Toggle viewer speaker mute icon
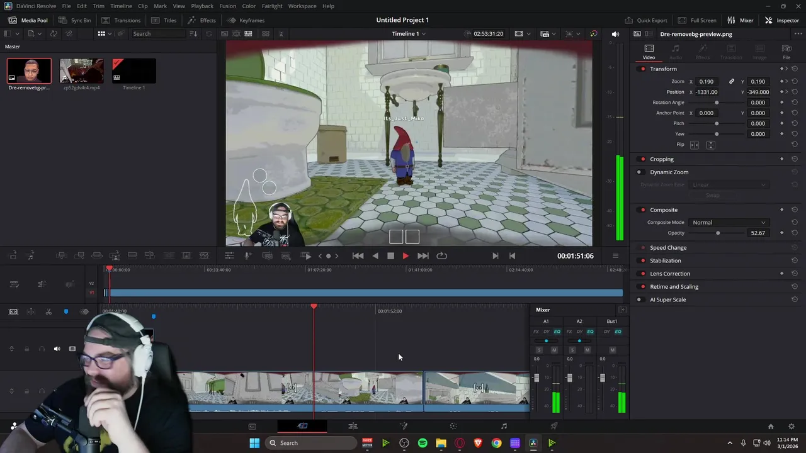 pyautogui.click(x=615, y=33)
